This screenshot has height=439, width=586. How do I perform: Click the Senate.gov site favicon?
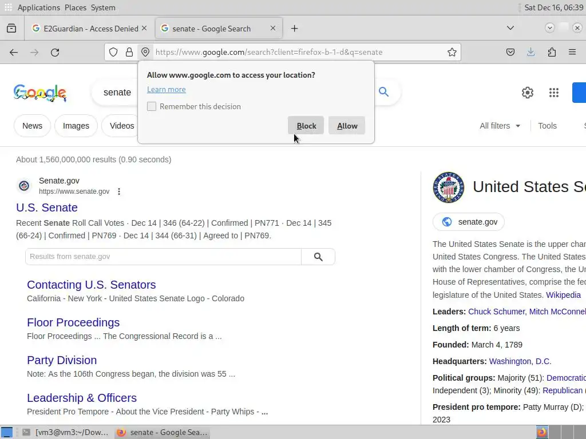tap(24, 186)
